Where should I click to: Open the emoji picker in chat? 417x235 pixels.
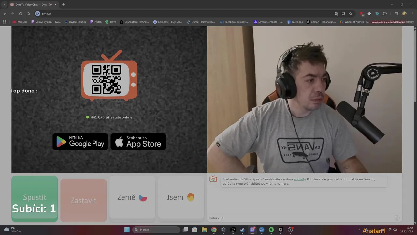(397, 218)
